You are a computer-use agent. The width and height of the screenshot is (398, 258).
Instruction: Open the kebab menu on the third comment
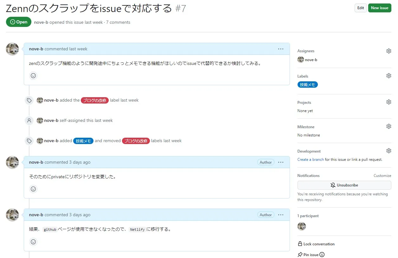pos(281,215)
